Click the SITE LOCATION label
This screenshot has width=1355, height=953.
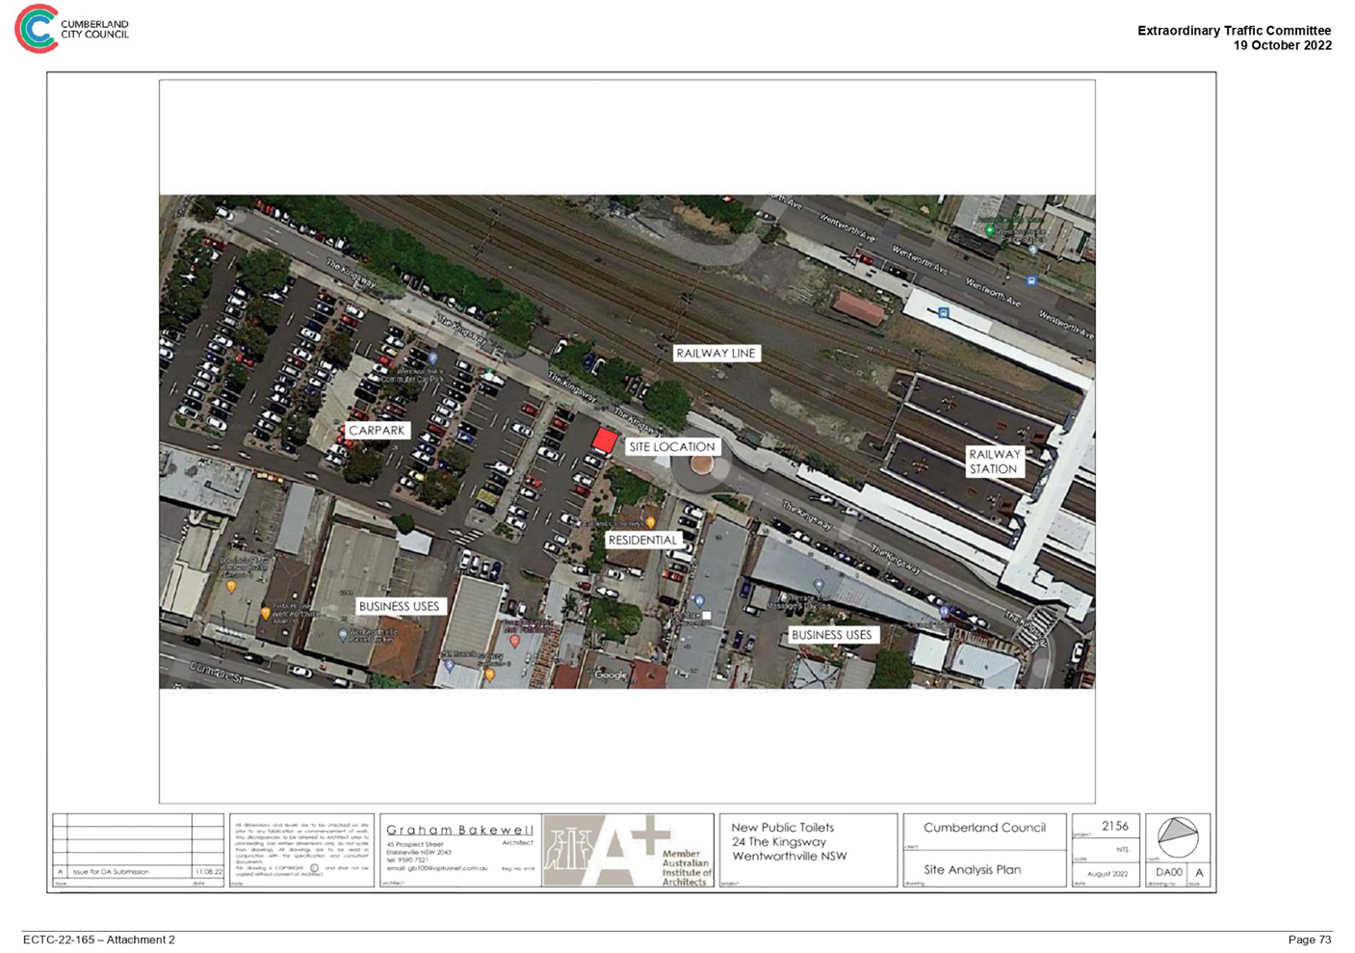coord(672,447)
